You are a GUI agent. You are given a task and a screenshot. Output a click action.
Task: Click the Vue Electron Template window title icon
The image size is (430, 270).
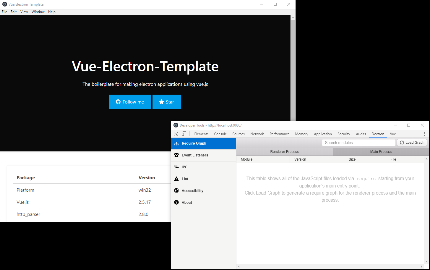[x=4, y=4]
